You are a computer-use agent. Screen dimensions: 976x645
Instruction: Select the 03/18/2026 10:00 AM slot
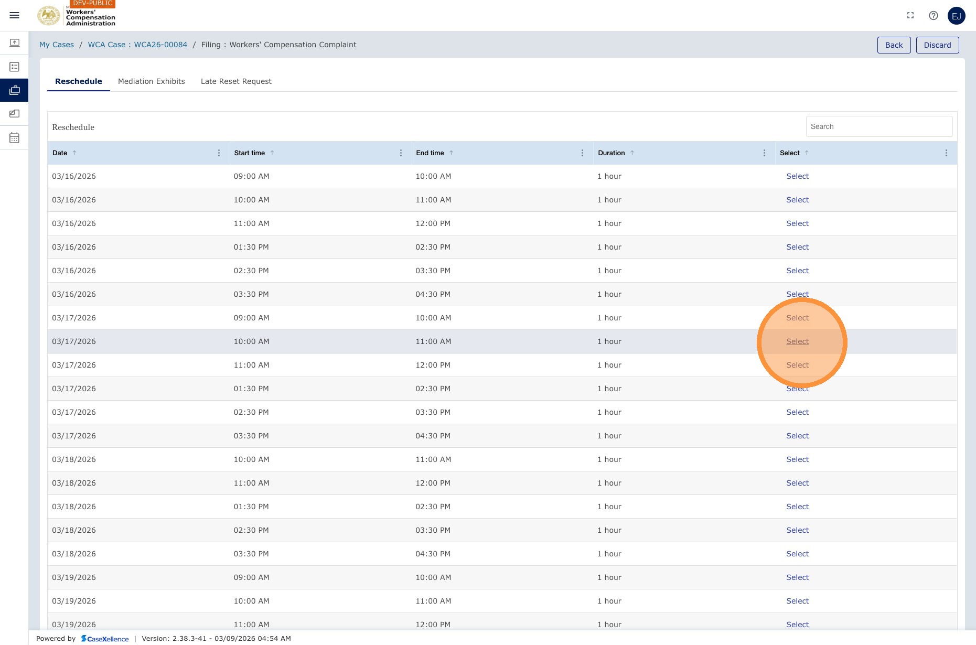(x=798, y=459)
